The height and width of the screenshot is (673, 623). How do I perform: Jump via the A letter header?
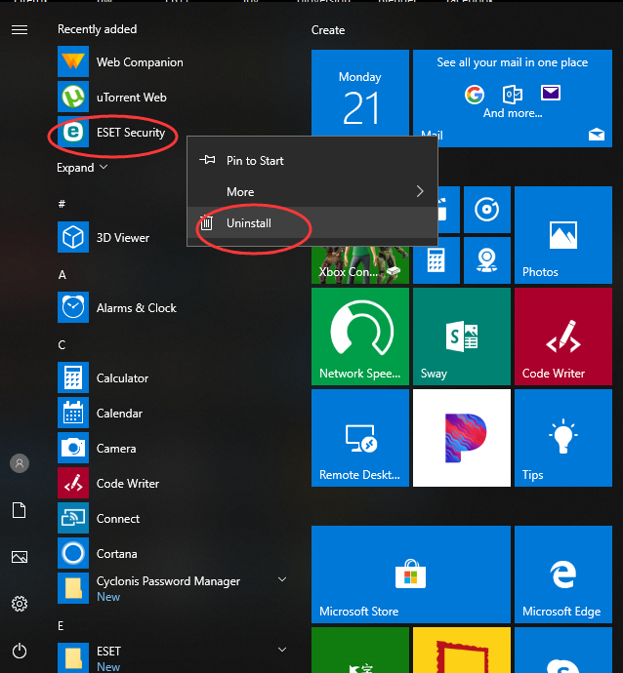[x=62, y=275]
